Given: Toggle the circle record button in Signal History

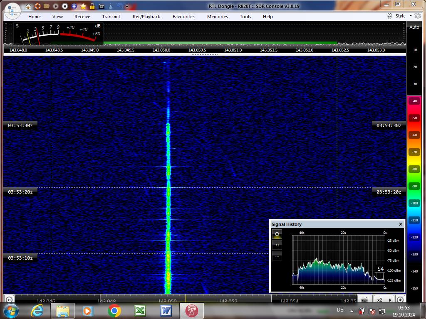Looking at the screenshot, I should pos(277,234).
